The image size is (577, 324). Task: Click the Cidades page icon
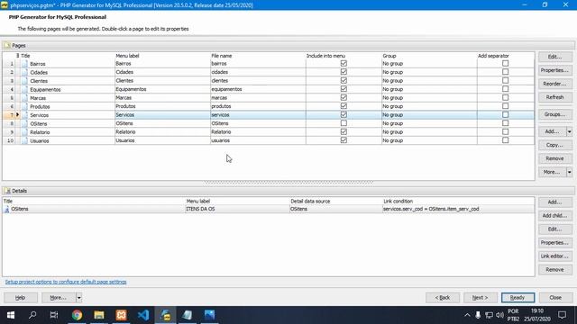(x=24, y=72)
